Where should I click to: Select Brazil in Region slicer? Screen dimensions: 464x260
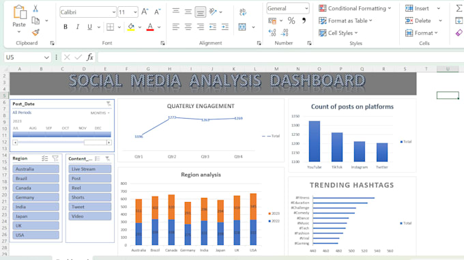click(35, 178)
